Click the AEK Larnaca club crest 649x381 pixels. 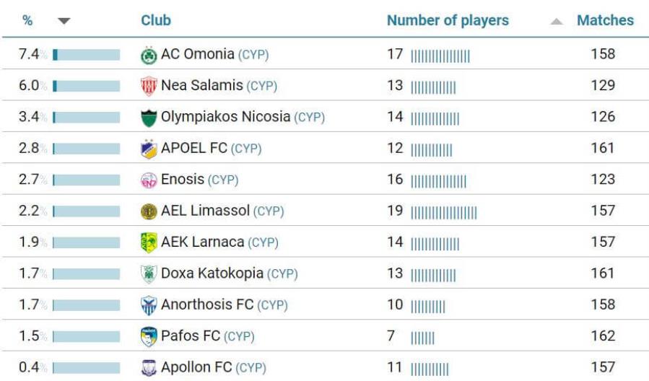coord(149,243)
